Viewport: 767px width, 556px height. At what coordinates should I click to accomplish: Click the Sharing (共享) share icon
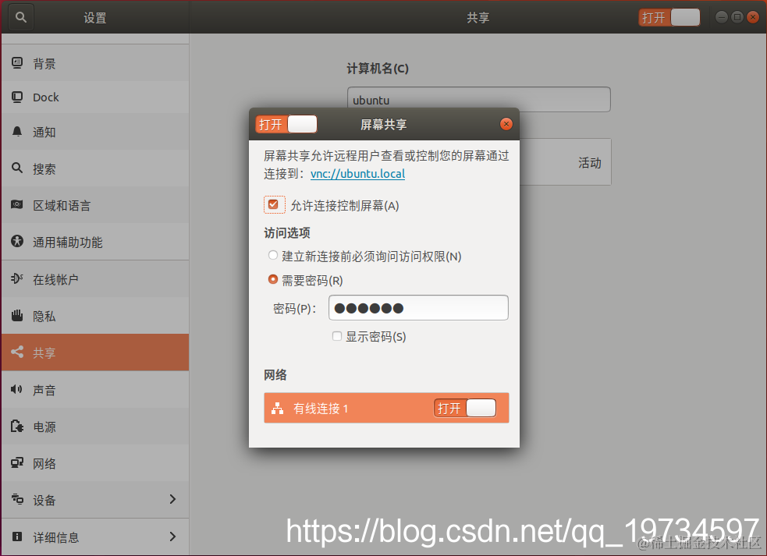(17, 352)
